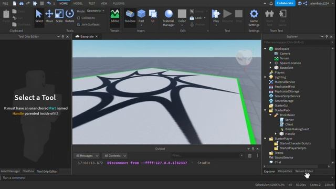Select the Terrain item in Explorer
Viewport: 336px width, 189px height.
click(285, 58)
